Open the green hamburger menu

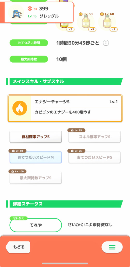[112, 247]
